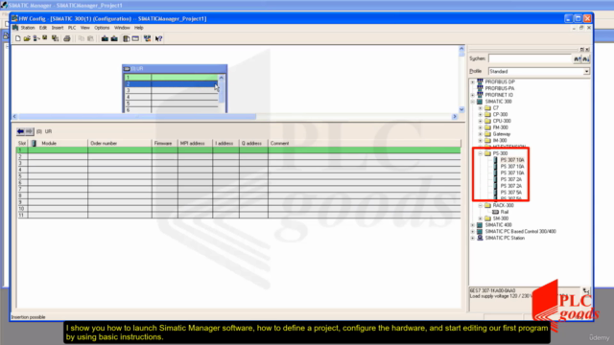Toggle the hardware Catalog icon
Screen dimensions: 614x345
pyautogui.click(x=126, y=38)
